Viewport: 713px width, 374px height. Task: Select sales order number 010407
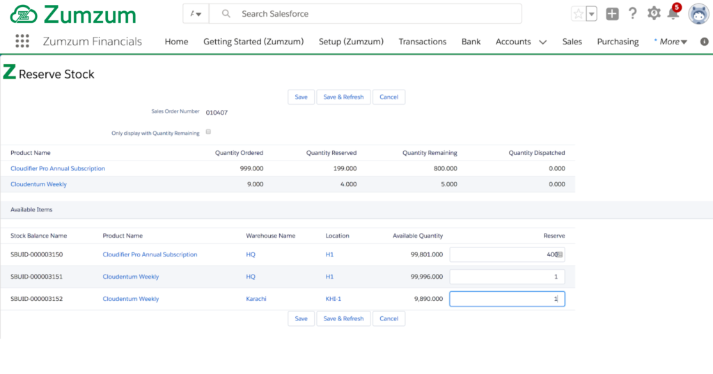217,113
